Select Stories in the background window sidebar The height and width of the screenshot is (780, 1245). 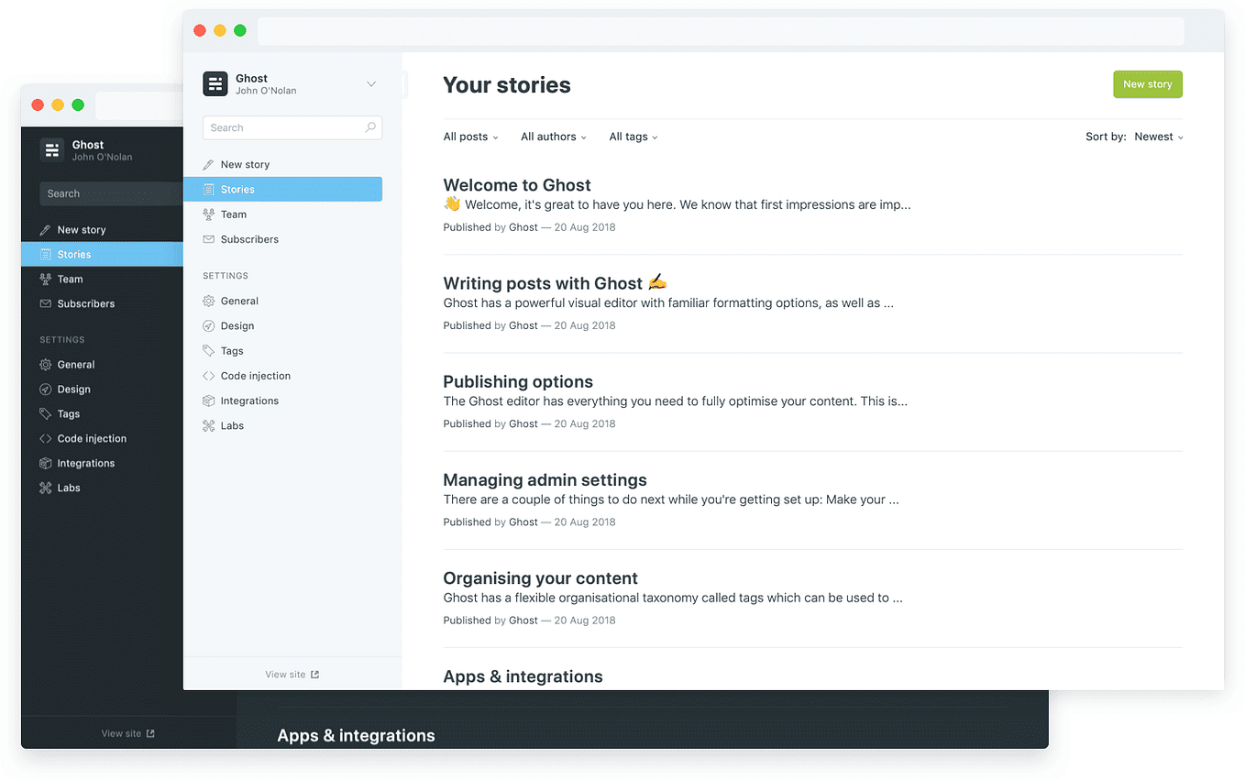click(72, 254)
